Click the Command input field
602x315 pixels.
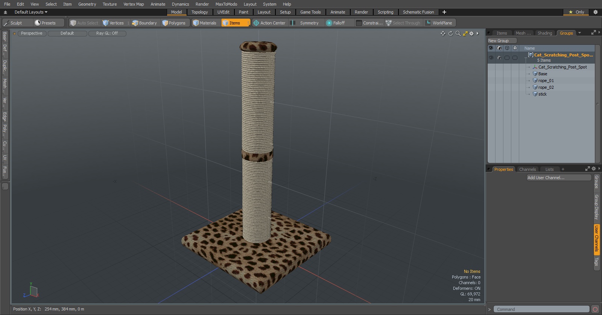click(x=541, y=309)
